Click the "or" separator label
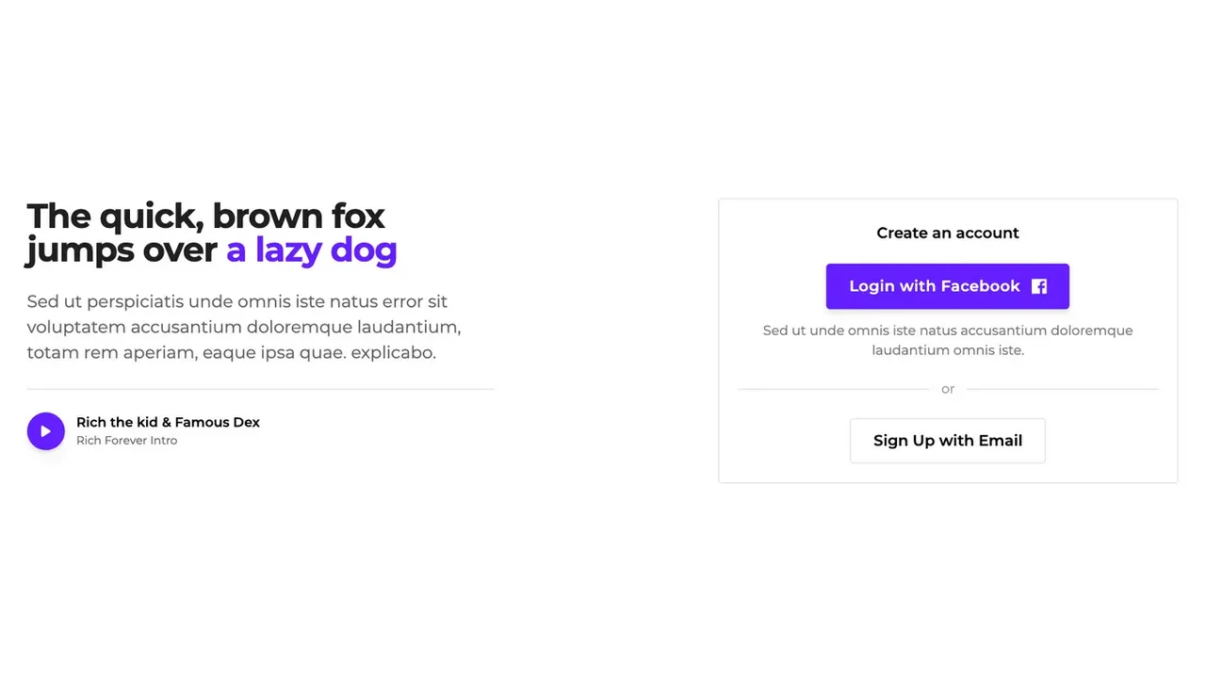 [947, 389]
